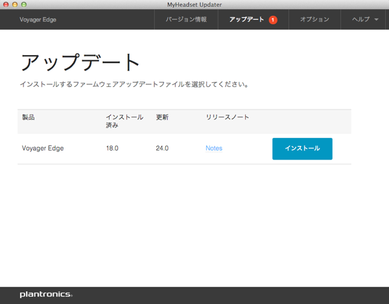Click the Voyager Edge device name in header
This screenshot has width=389, height=304.
tap(38, 19)
